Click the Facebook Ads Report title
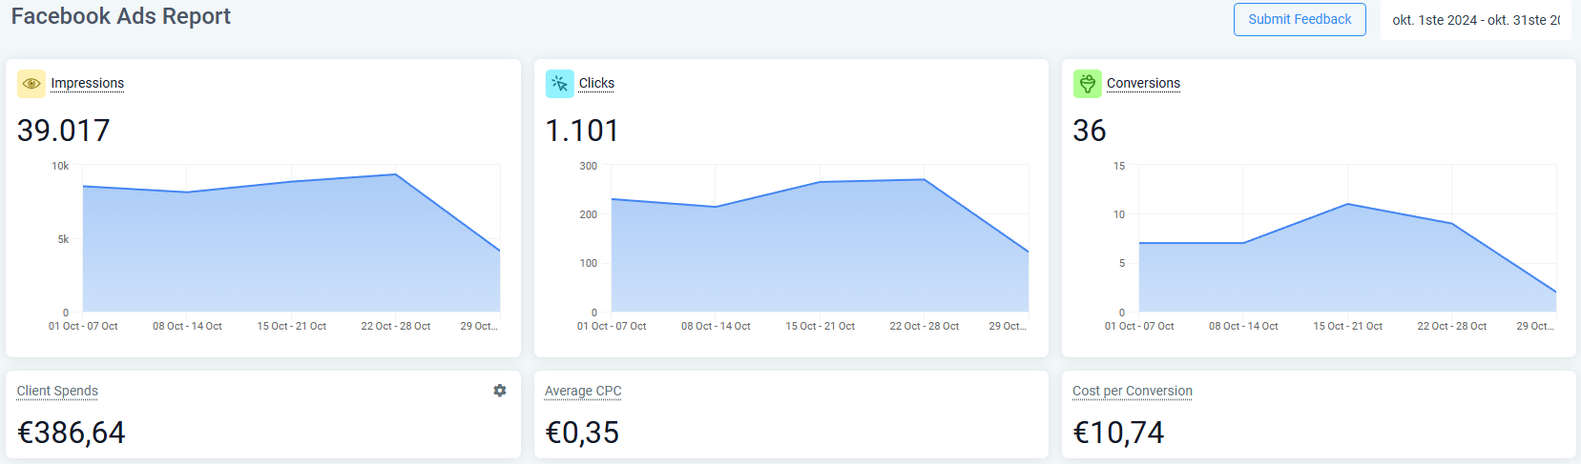Viewport: 1581px width, 464px height. point(121,16)
